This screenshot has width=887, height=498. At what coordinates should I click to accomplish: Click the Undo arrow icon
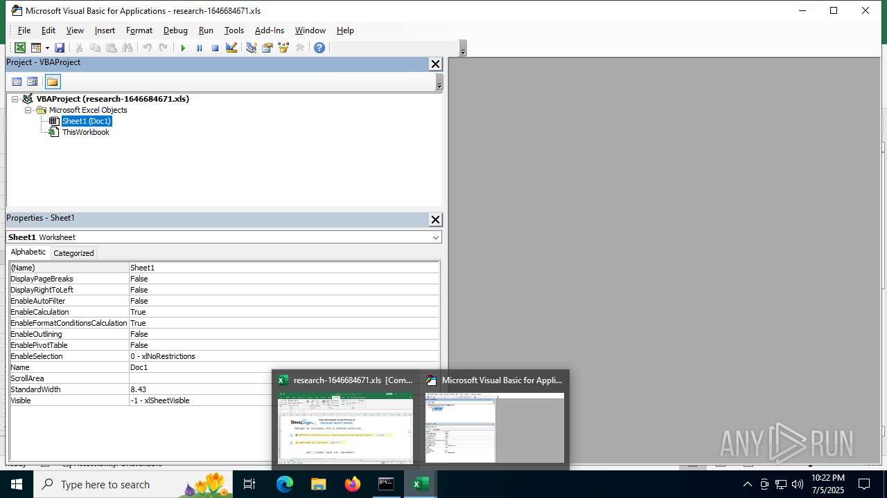pos(148,48)
